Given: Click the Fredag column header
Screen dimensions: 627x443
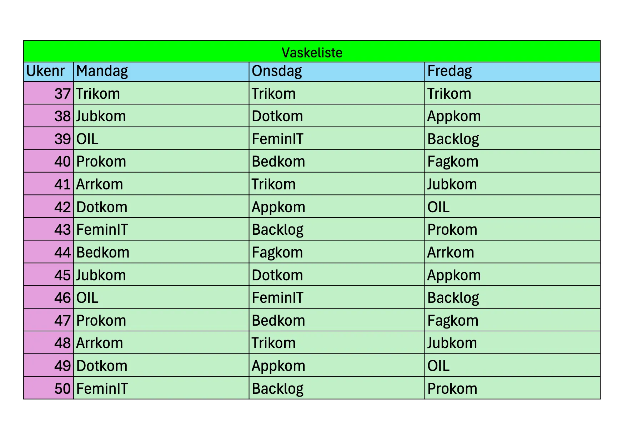Looking at the screenshot, I should pyautogui.click(x=450, y=71).
